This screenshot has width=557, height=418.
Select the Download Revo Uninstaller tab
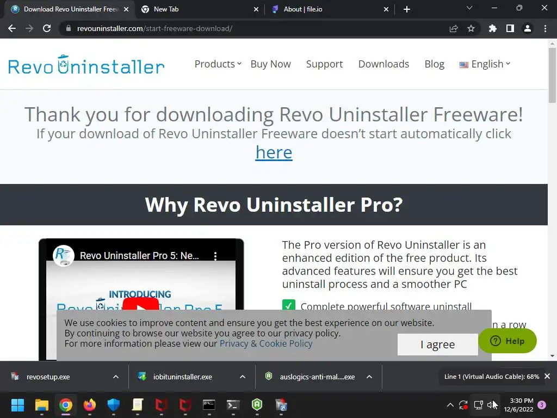[x=70, y=9]
